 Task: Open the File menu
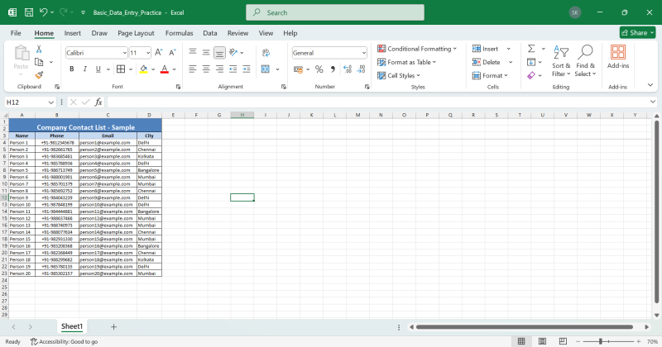[x=16, y=33]
